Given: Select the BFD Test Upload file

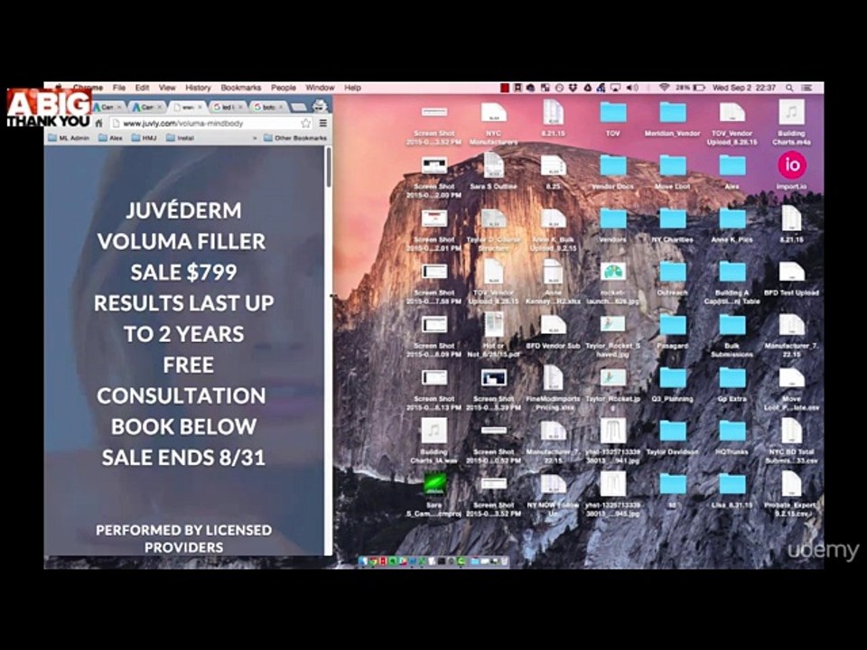Looking at the screenshot, I should pyautogui.click(x=791, y=272).
